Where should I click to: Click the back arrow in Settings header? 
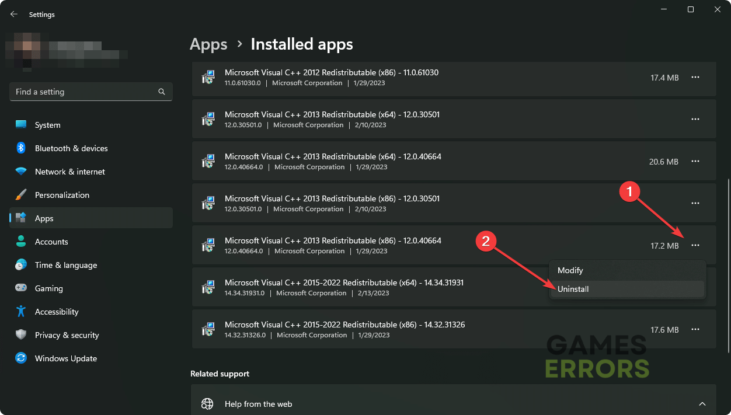(x=14, y=14)
